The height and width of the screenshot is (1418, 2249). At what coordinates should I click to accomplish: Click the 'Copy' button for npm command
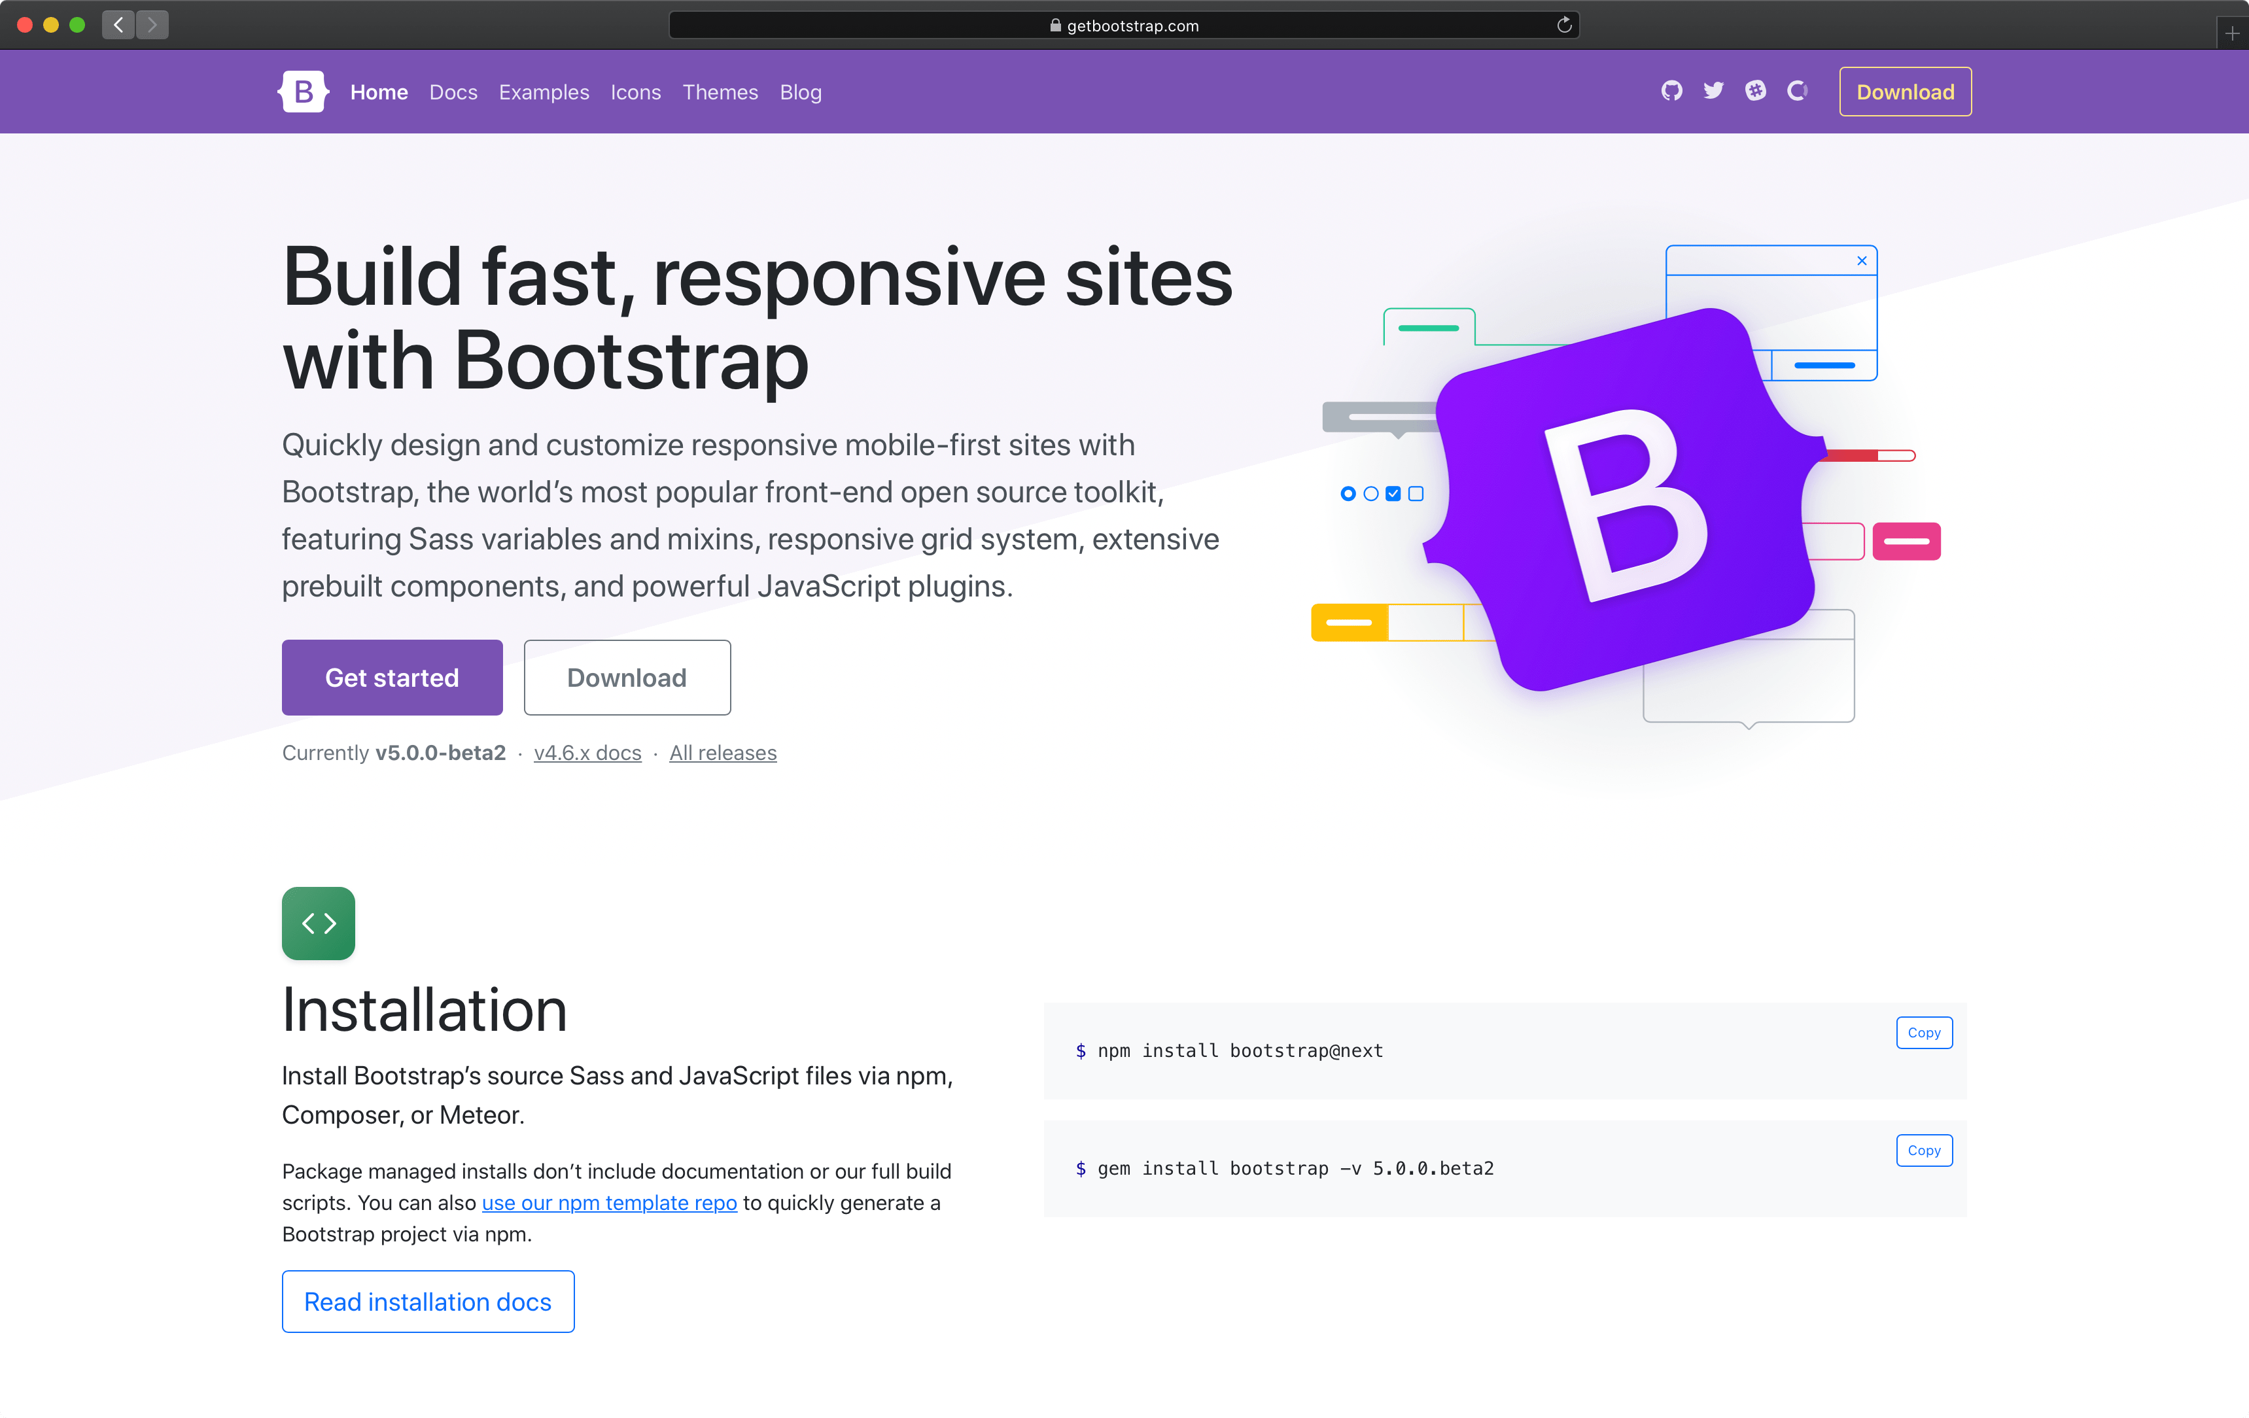click(1924, 1031)
